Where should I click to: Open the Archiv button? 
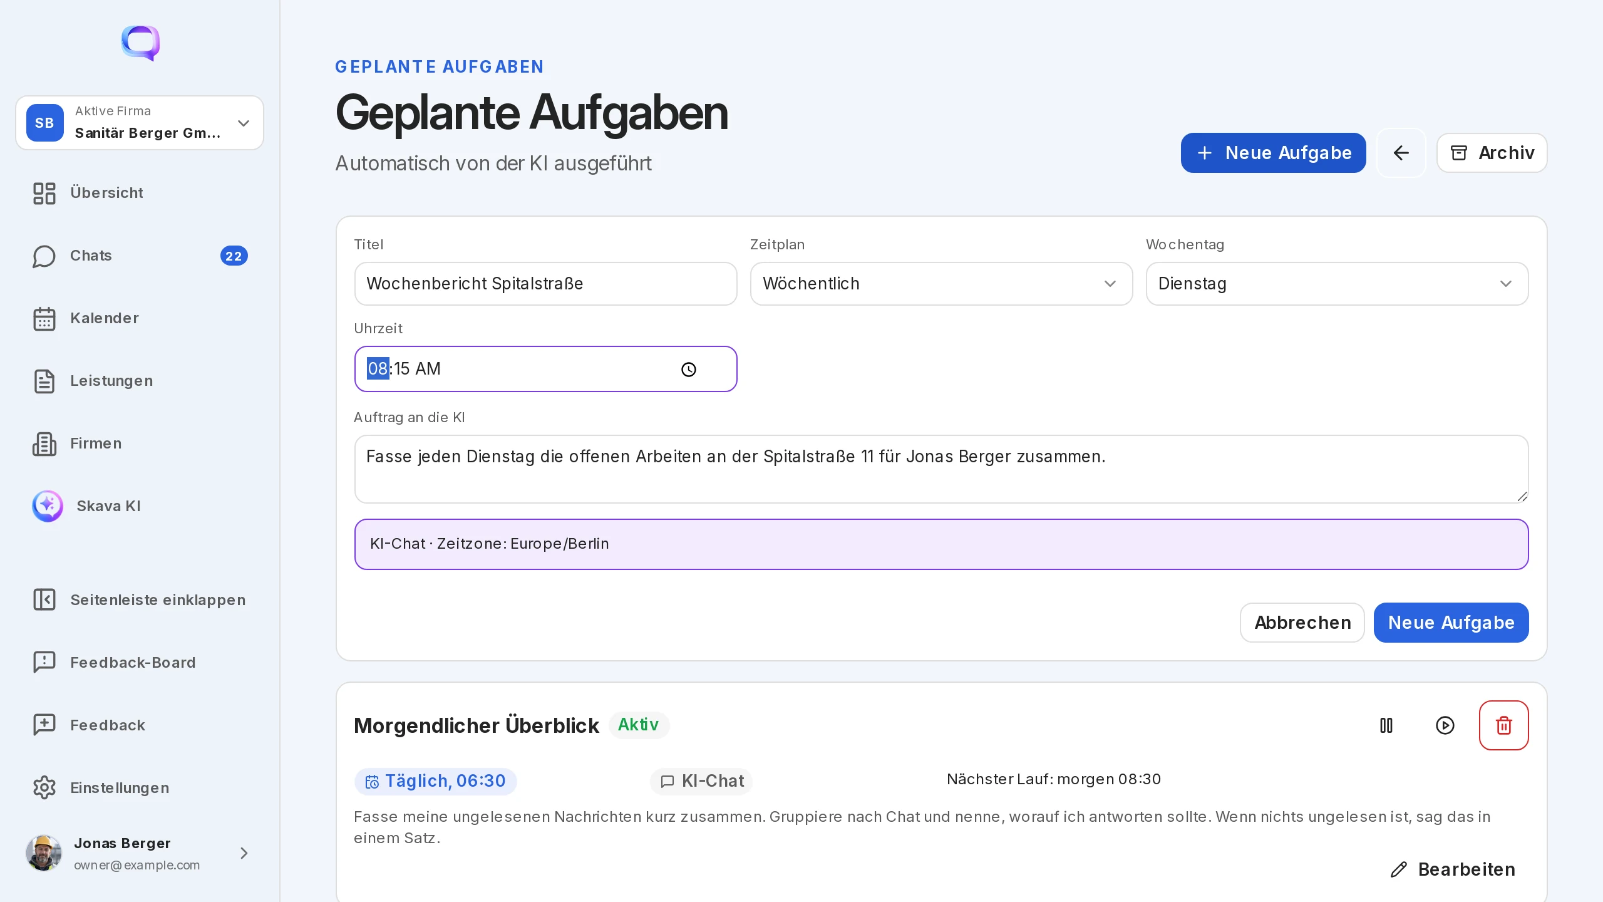coord(1492,153)
